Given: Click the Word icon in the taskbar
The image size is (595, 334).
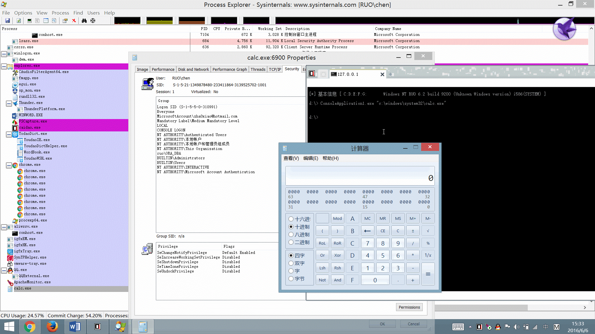Looking at the screenshot, I should click(75, 327).
